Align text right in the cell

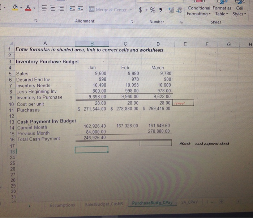pos(61,8)
